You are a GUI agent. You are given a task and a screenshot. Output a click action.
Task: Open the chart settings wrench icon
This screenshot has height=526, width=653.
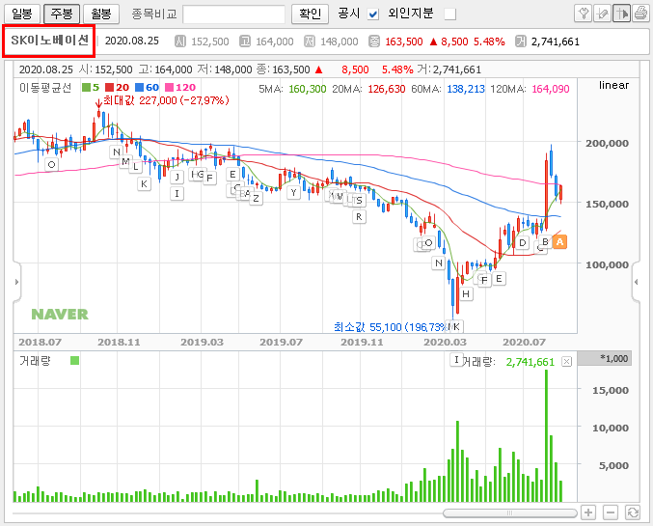point(583,14)
